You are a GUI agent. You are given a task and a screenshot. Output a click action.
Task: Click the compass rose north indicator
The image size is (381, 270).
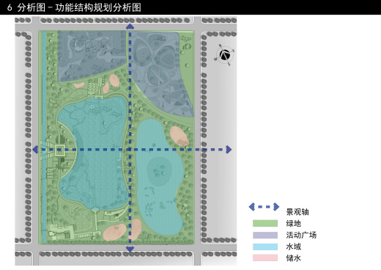225,55
